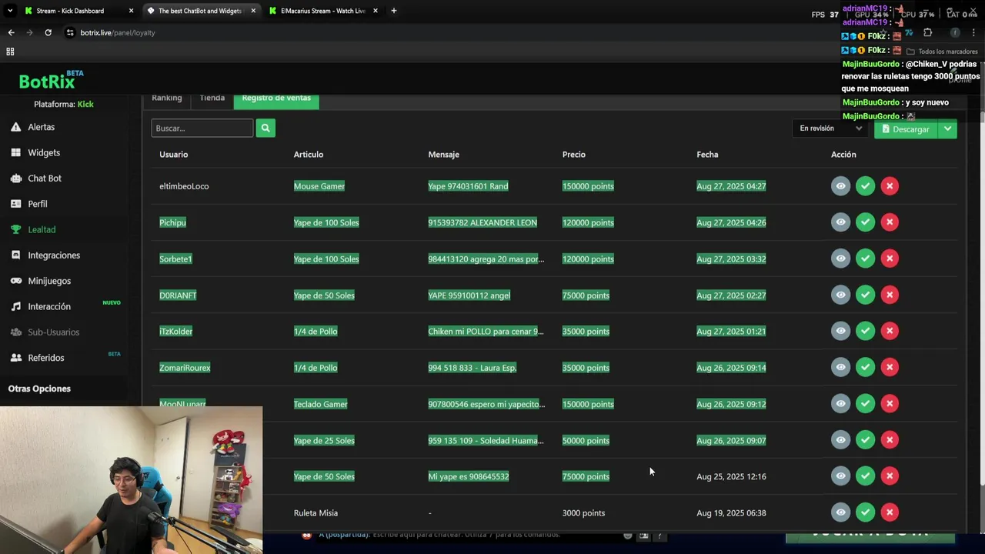Image resolution: width=985 pixels, height=554 pixels.
Task: Approve eltimbeoLoco's Mouse Gamer order
Action: pos(865,185)
